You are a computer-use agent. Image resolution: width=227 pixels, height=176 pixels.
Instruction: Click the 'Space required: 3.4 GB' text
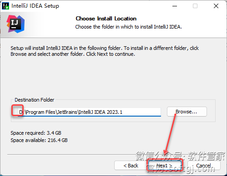(x=36, y=133)
